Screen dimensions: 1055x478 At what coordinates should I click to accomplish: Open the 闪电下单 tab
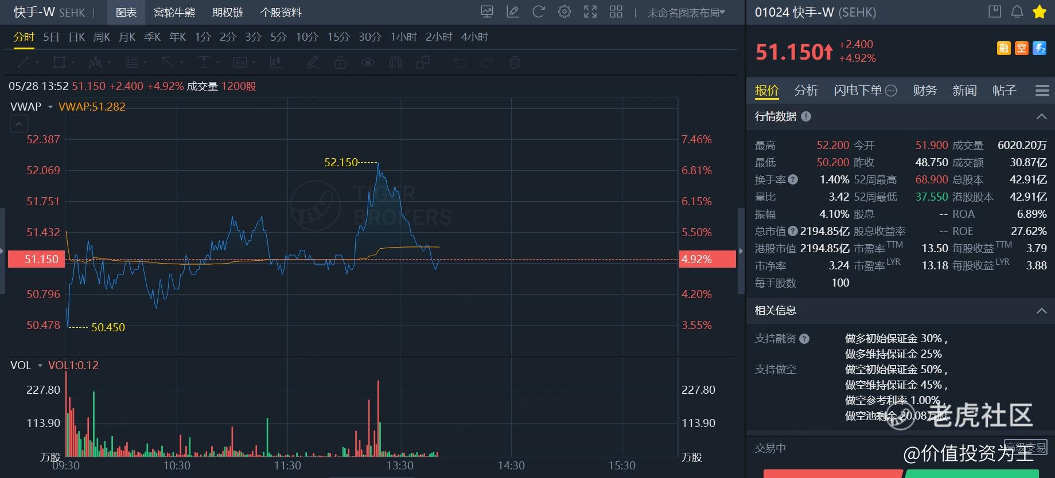858,91
